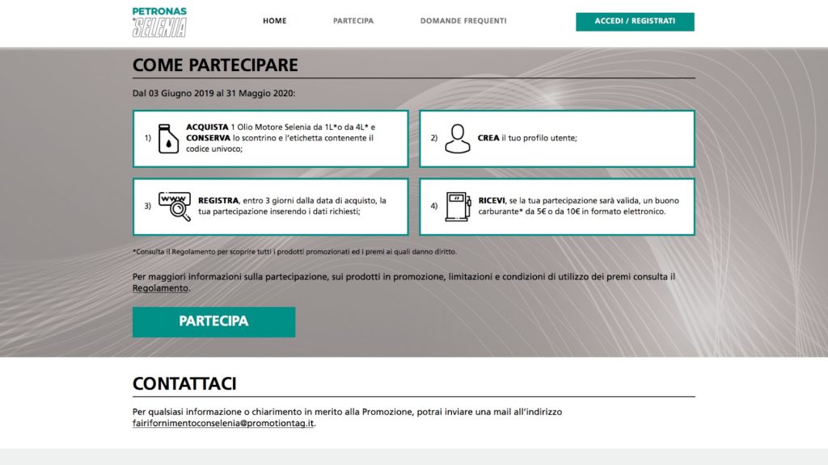This screenshot has height=465, width=828.
Task: Click the '*Consulta il Regolamento' footnote
Action: coord(294,252)
